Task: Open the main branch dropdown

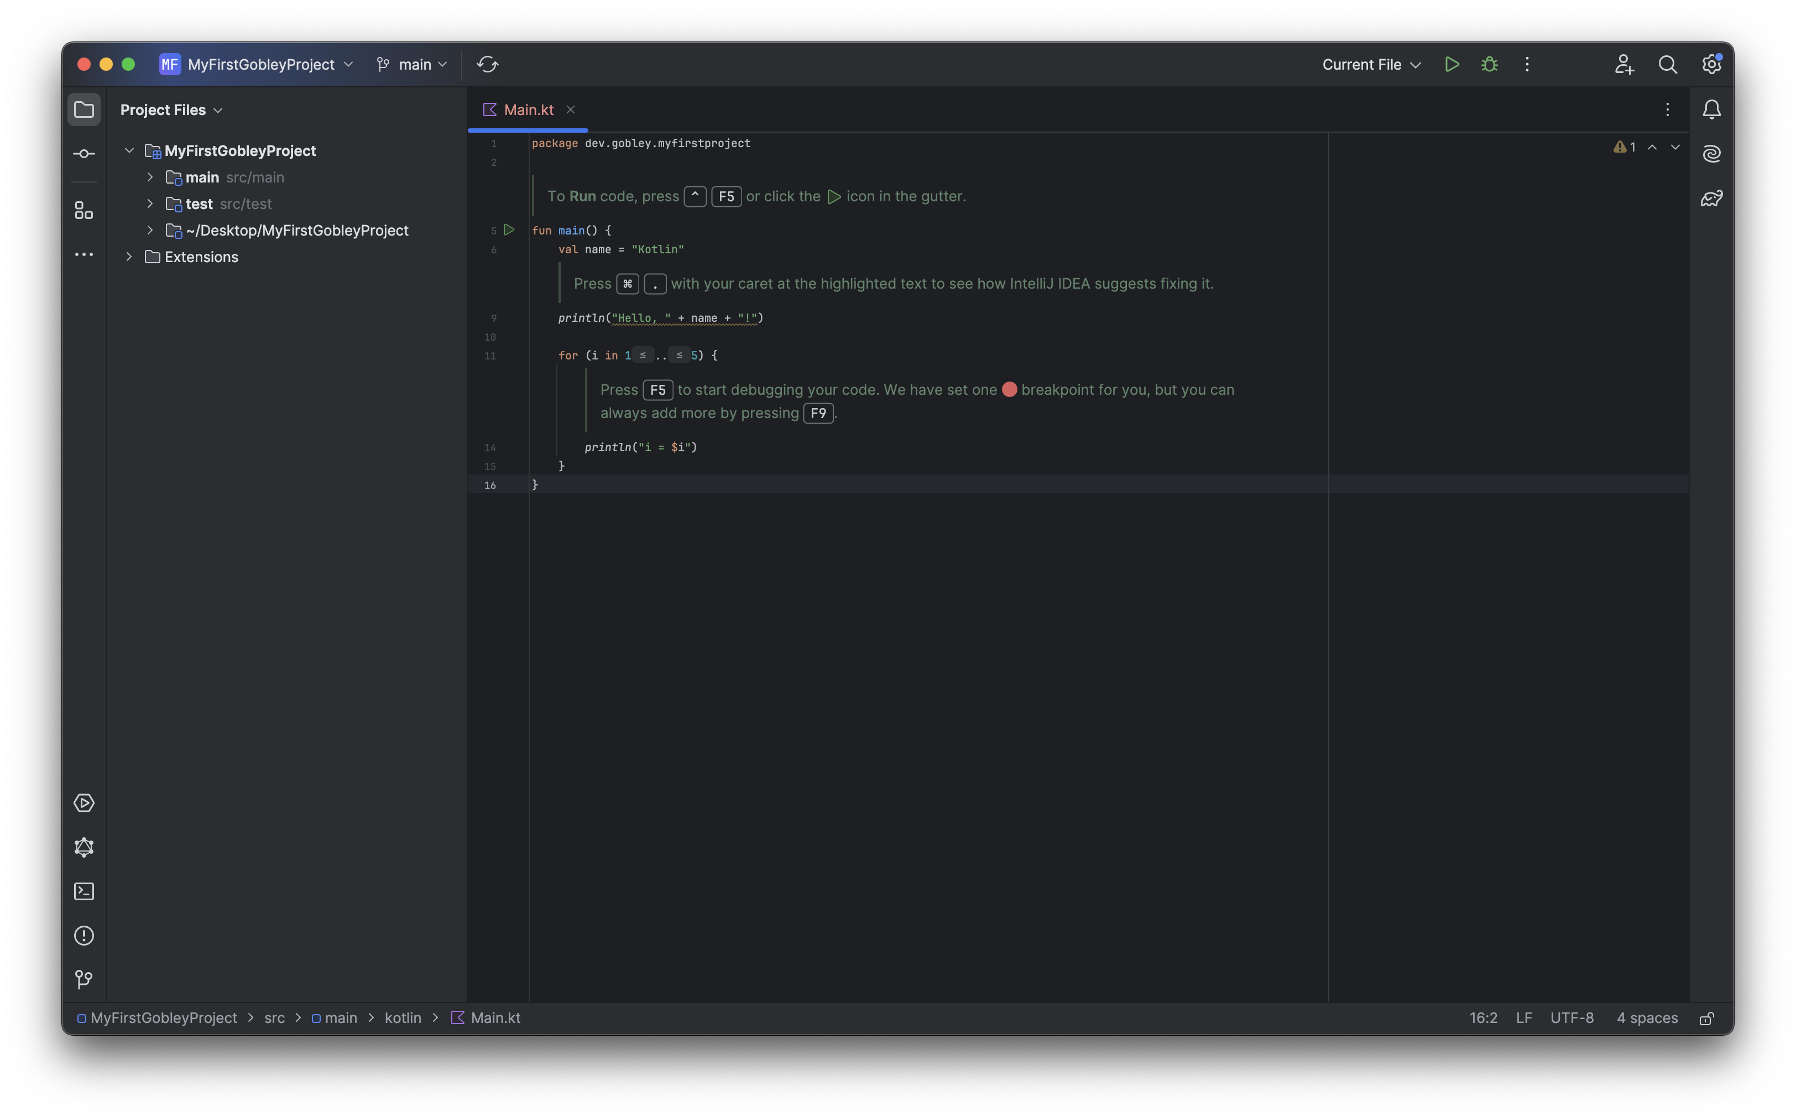Action: [413, 64]
